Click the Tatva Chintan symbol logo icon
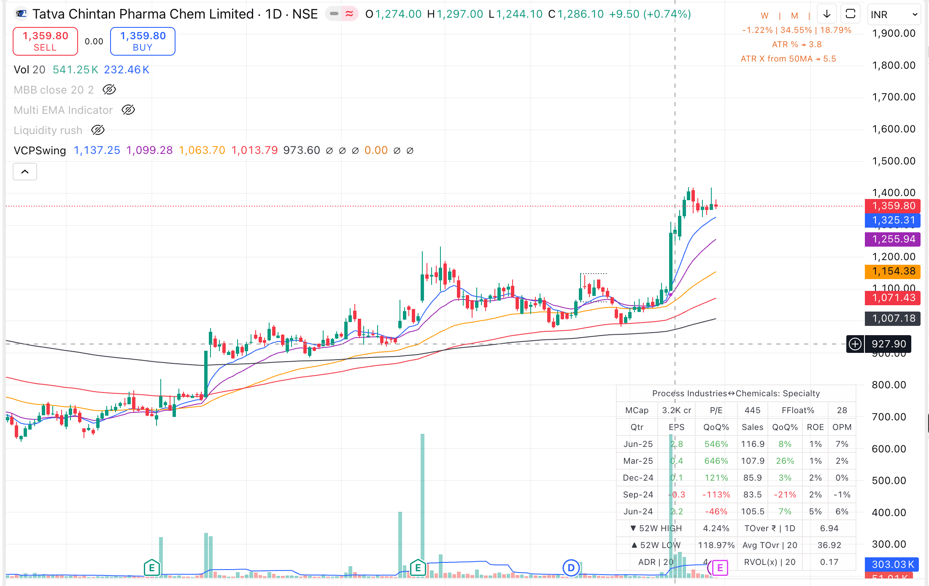The image size is (929, 586). (21, 14)
